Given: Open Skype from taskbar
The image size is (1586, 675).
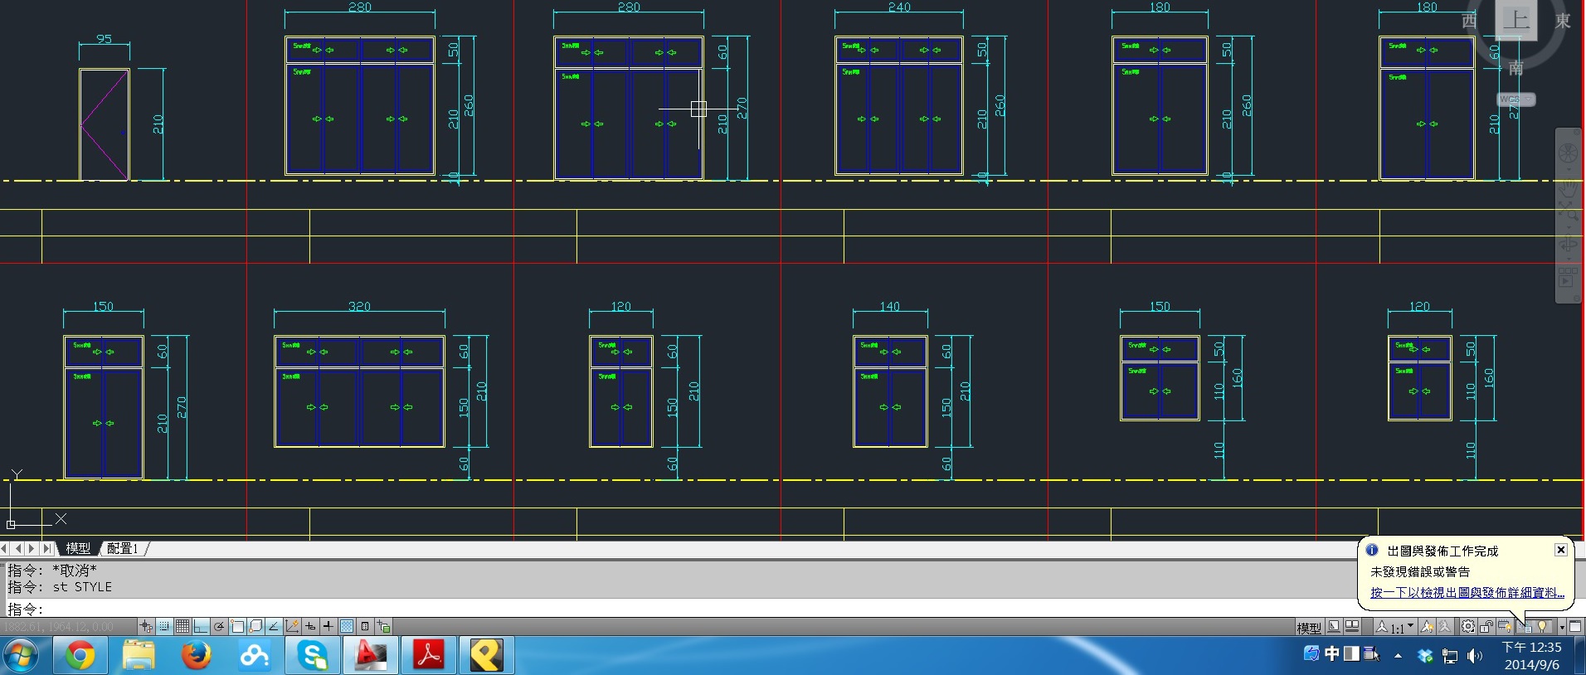Looking at the screenshot, I should [313, 656].
